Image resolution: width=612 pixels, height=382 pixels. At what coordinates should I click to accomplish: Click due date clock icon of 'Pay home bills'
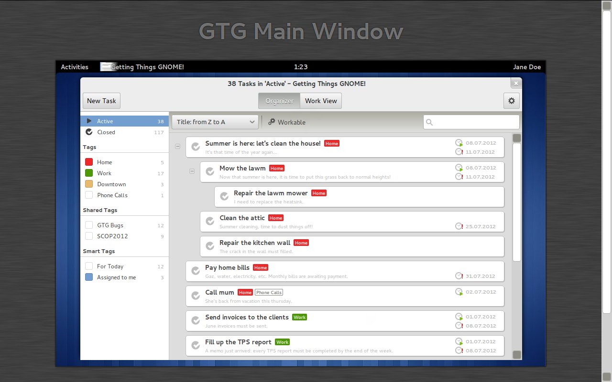point(459,276)
